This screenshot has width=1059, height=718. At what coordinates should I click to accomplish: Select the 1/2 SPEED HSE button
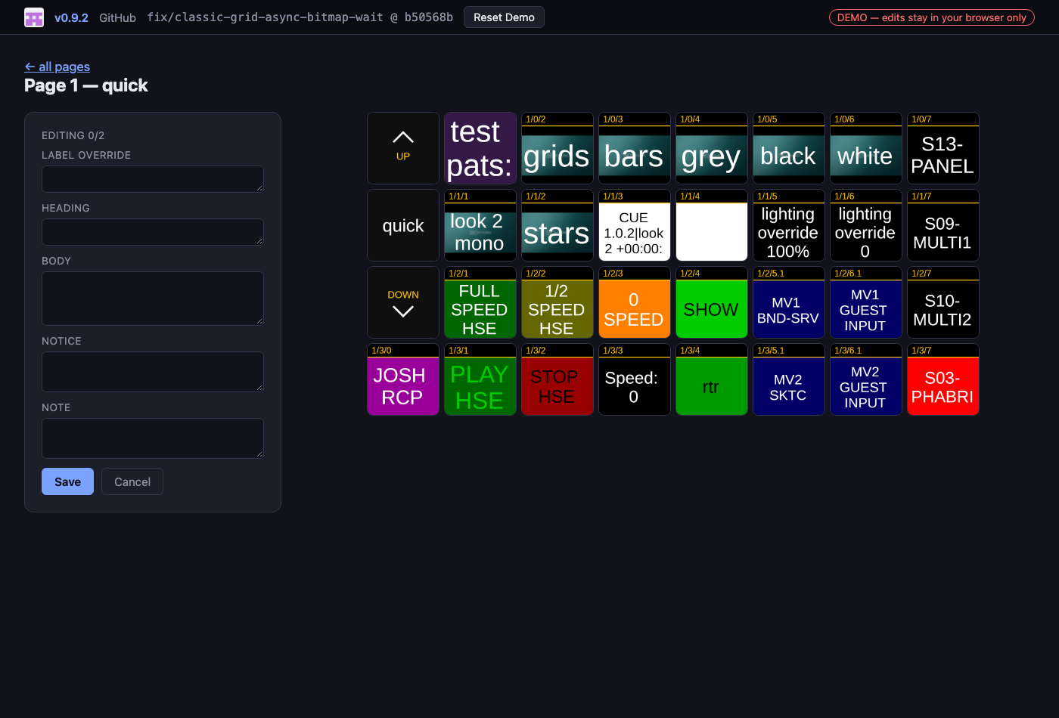[x=557, y=302]
